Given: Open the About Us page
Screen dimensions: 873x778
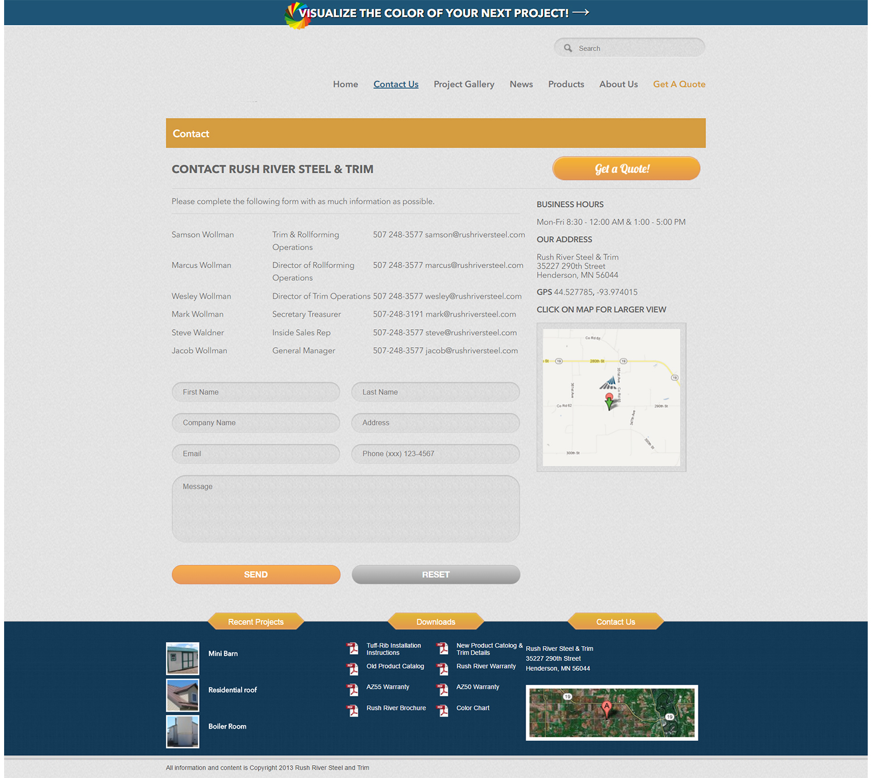Looking at the screenshot, I should (619, 84).
